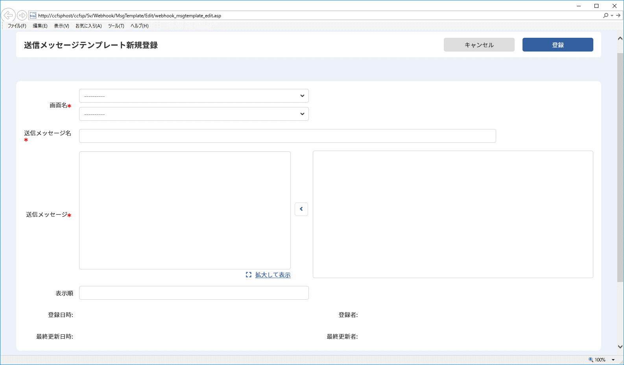Screen dimensions: 624x365
Task: Open the お気に入り(A) menu
Action: [x=89, y=26]
